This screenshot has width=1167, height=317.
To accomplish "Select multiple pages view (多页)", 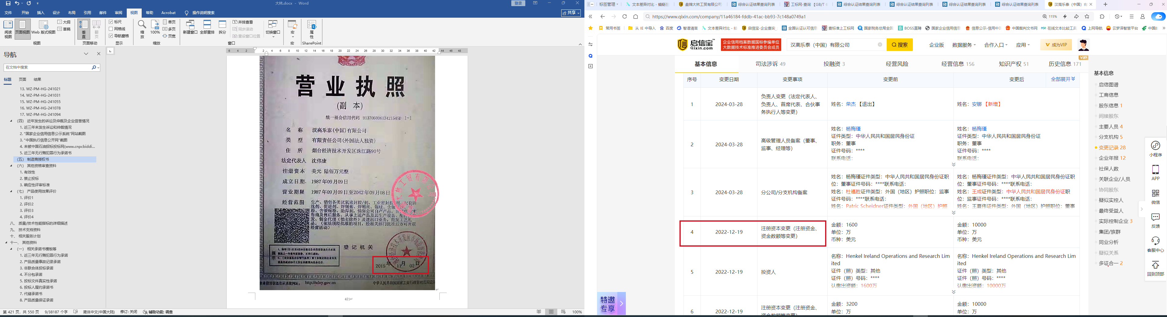I will (x=169, y=29).
